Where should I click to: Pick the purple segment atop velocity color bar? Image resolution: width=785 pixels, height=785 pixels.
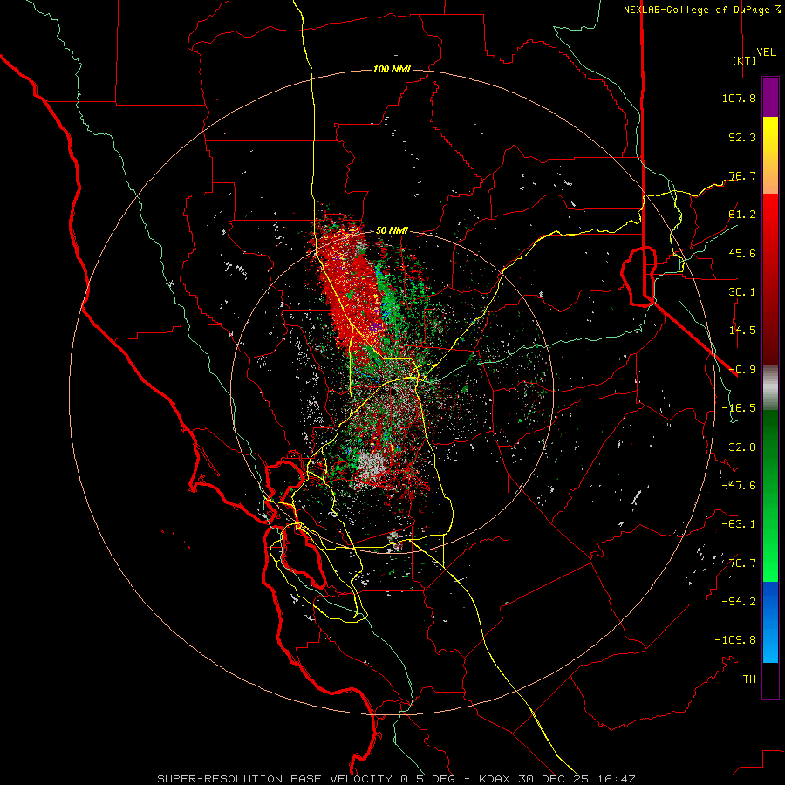click(x=770, y=97)
